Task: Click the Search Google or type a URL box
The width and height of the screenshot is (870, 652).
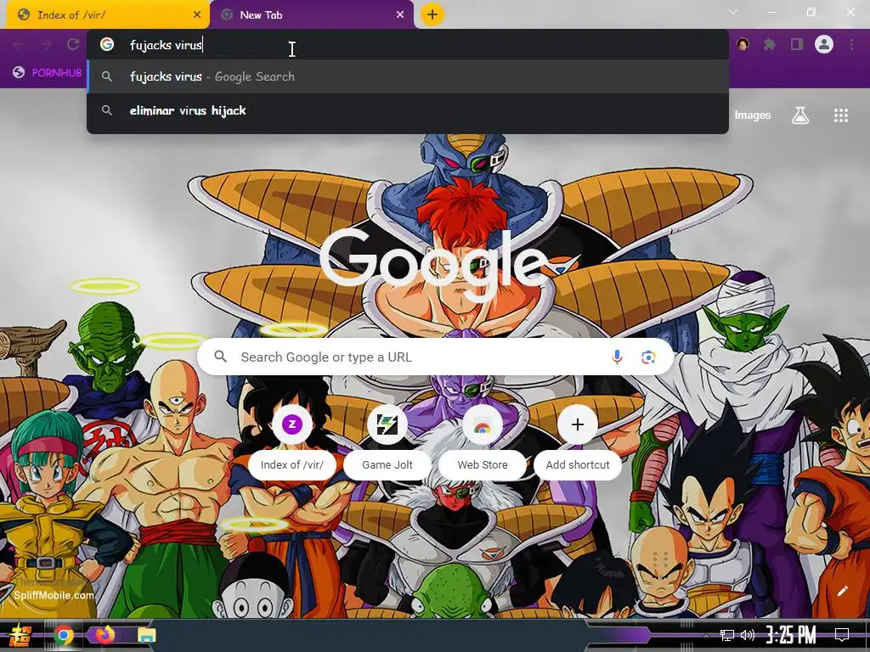Action: pos(435,357)
